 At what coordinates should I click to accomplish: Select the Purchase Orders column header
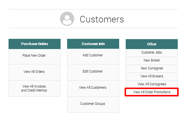pyautogui.click(x=34, y=44)
